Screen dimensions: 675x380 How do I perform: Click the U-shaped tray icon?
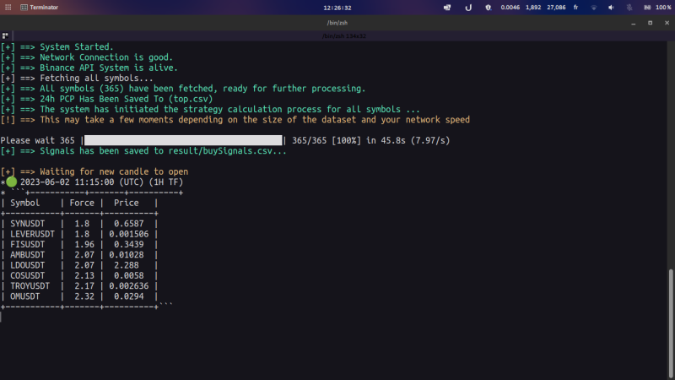coord(467,7)
